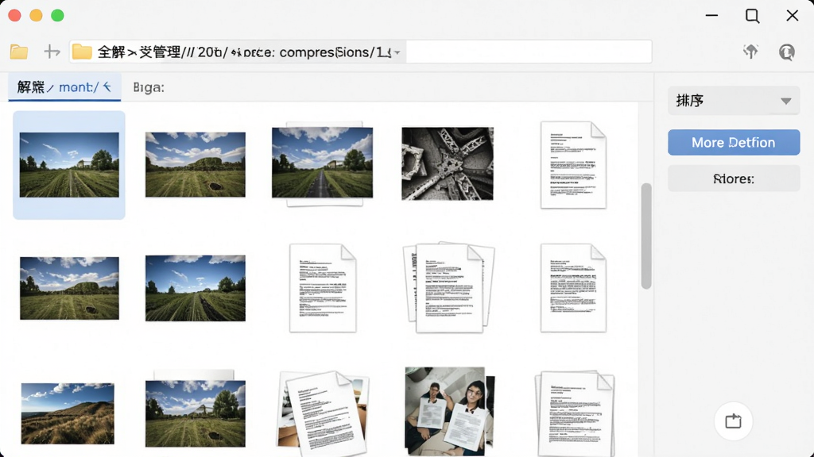The image size is (814, 457).
Task: Click the plus icon to add new
Action: click(52, 52)
